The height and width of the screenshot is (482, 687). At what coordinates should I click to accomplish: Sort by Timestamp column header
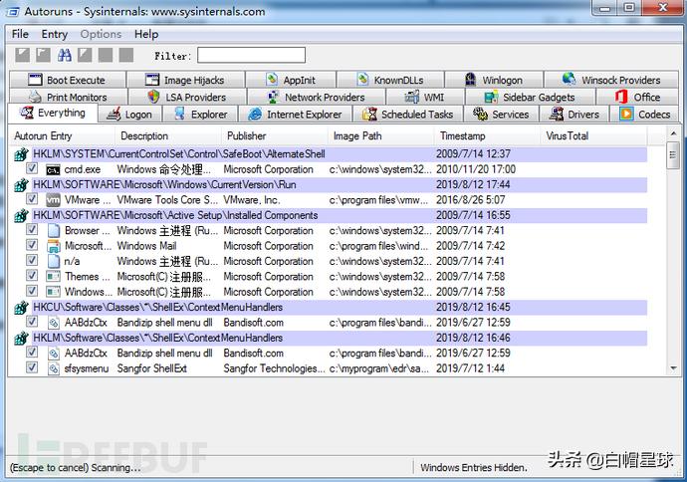coord(487,136)
